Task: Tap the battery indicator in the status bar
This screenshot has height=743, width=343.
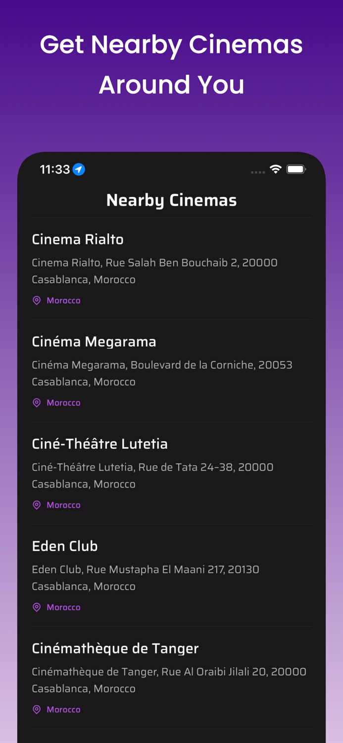Action: (296, 168)
